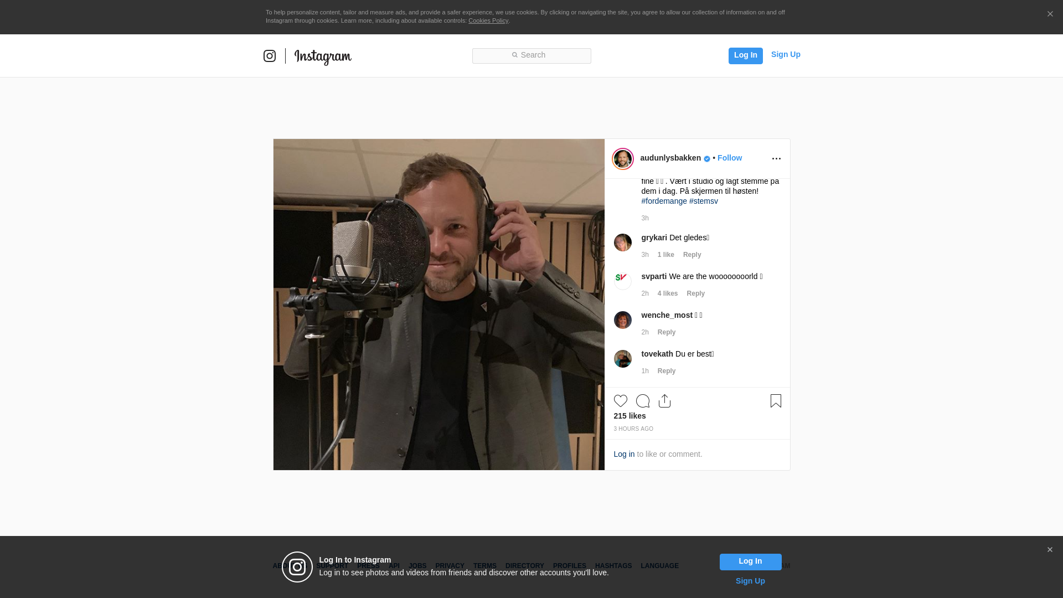Follow the audunlysbakken account

[729, 158]
